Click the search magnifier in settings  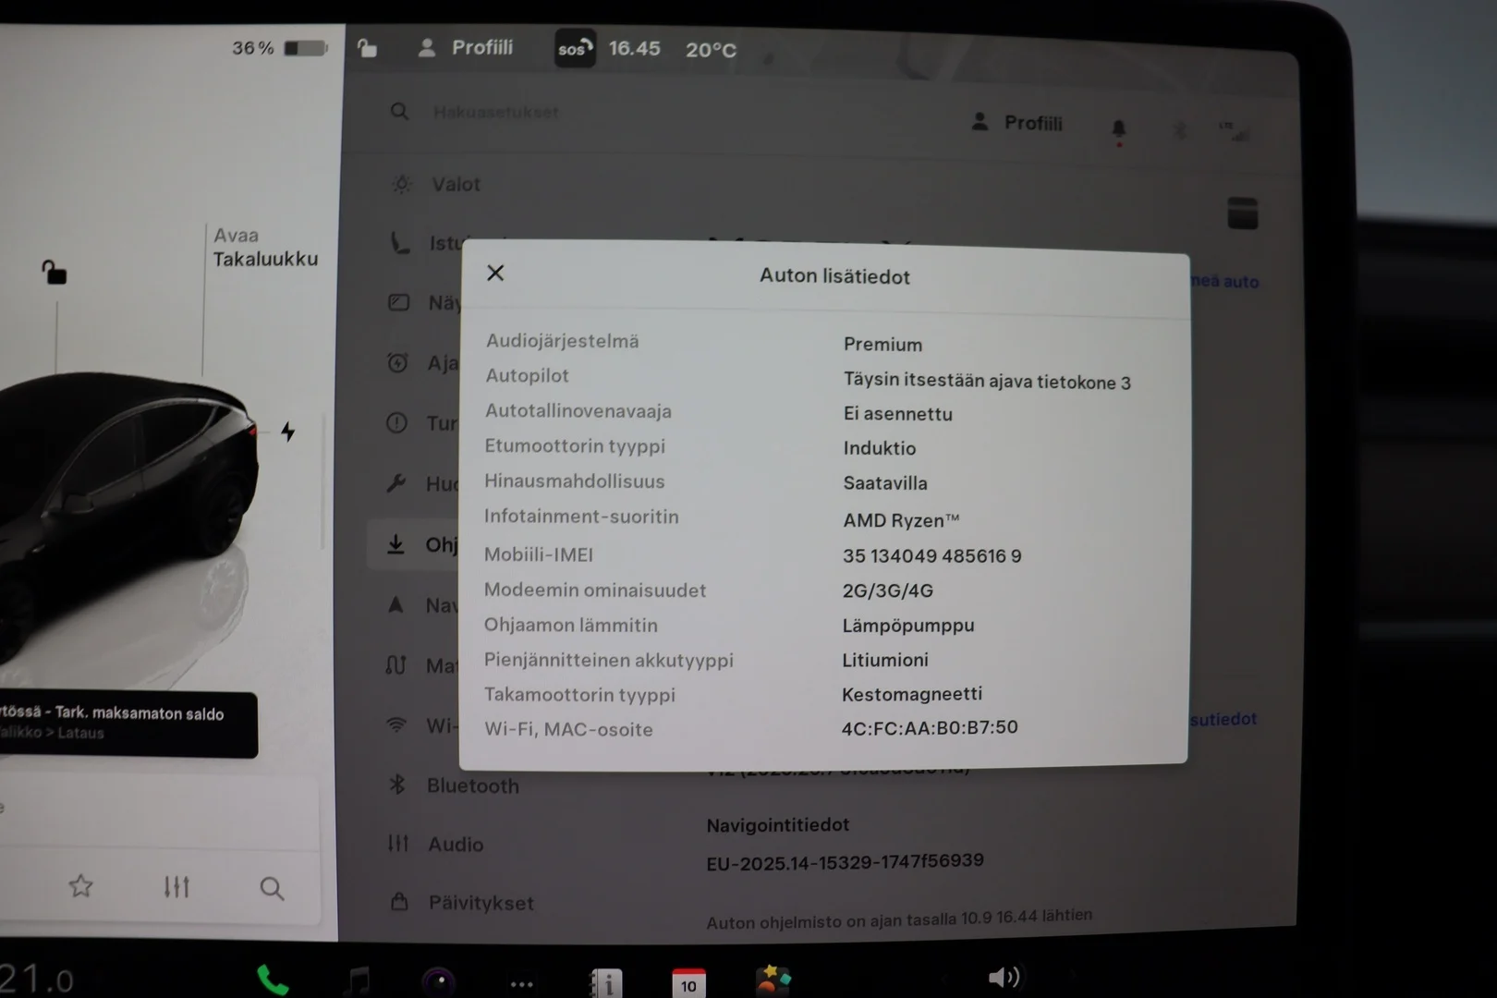(399, 112)
